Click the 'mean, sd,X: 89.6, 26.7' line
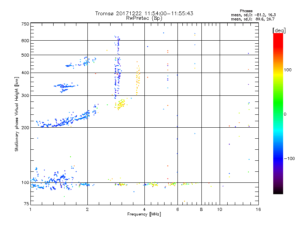Screen dimensions: 304x228 click(x=253, y=19)
